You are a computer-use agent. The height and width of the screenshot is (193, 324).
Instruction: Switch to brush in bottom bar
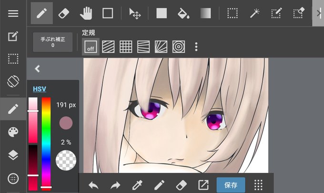pos(159,185)
